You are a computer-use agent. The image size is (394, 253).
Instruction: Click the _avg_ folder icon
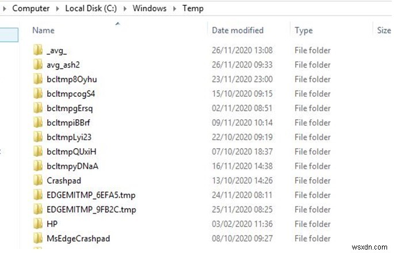(x=39, y=50)
